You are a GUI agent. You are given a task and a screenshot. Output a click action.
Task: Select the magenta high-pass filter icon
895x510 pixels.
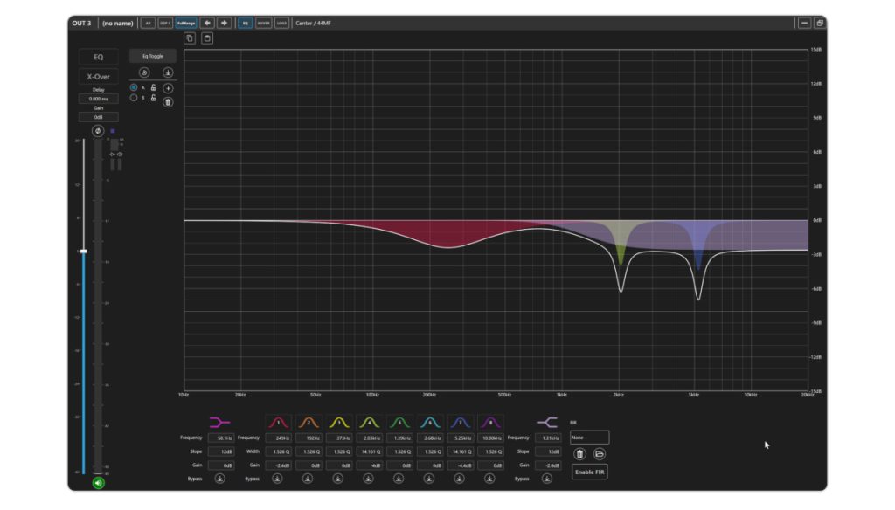pyautogui.click(x=219, y=422)
